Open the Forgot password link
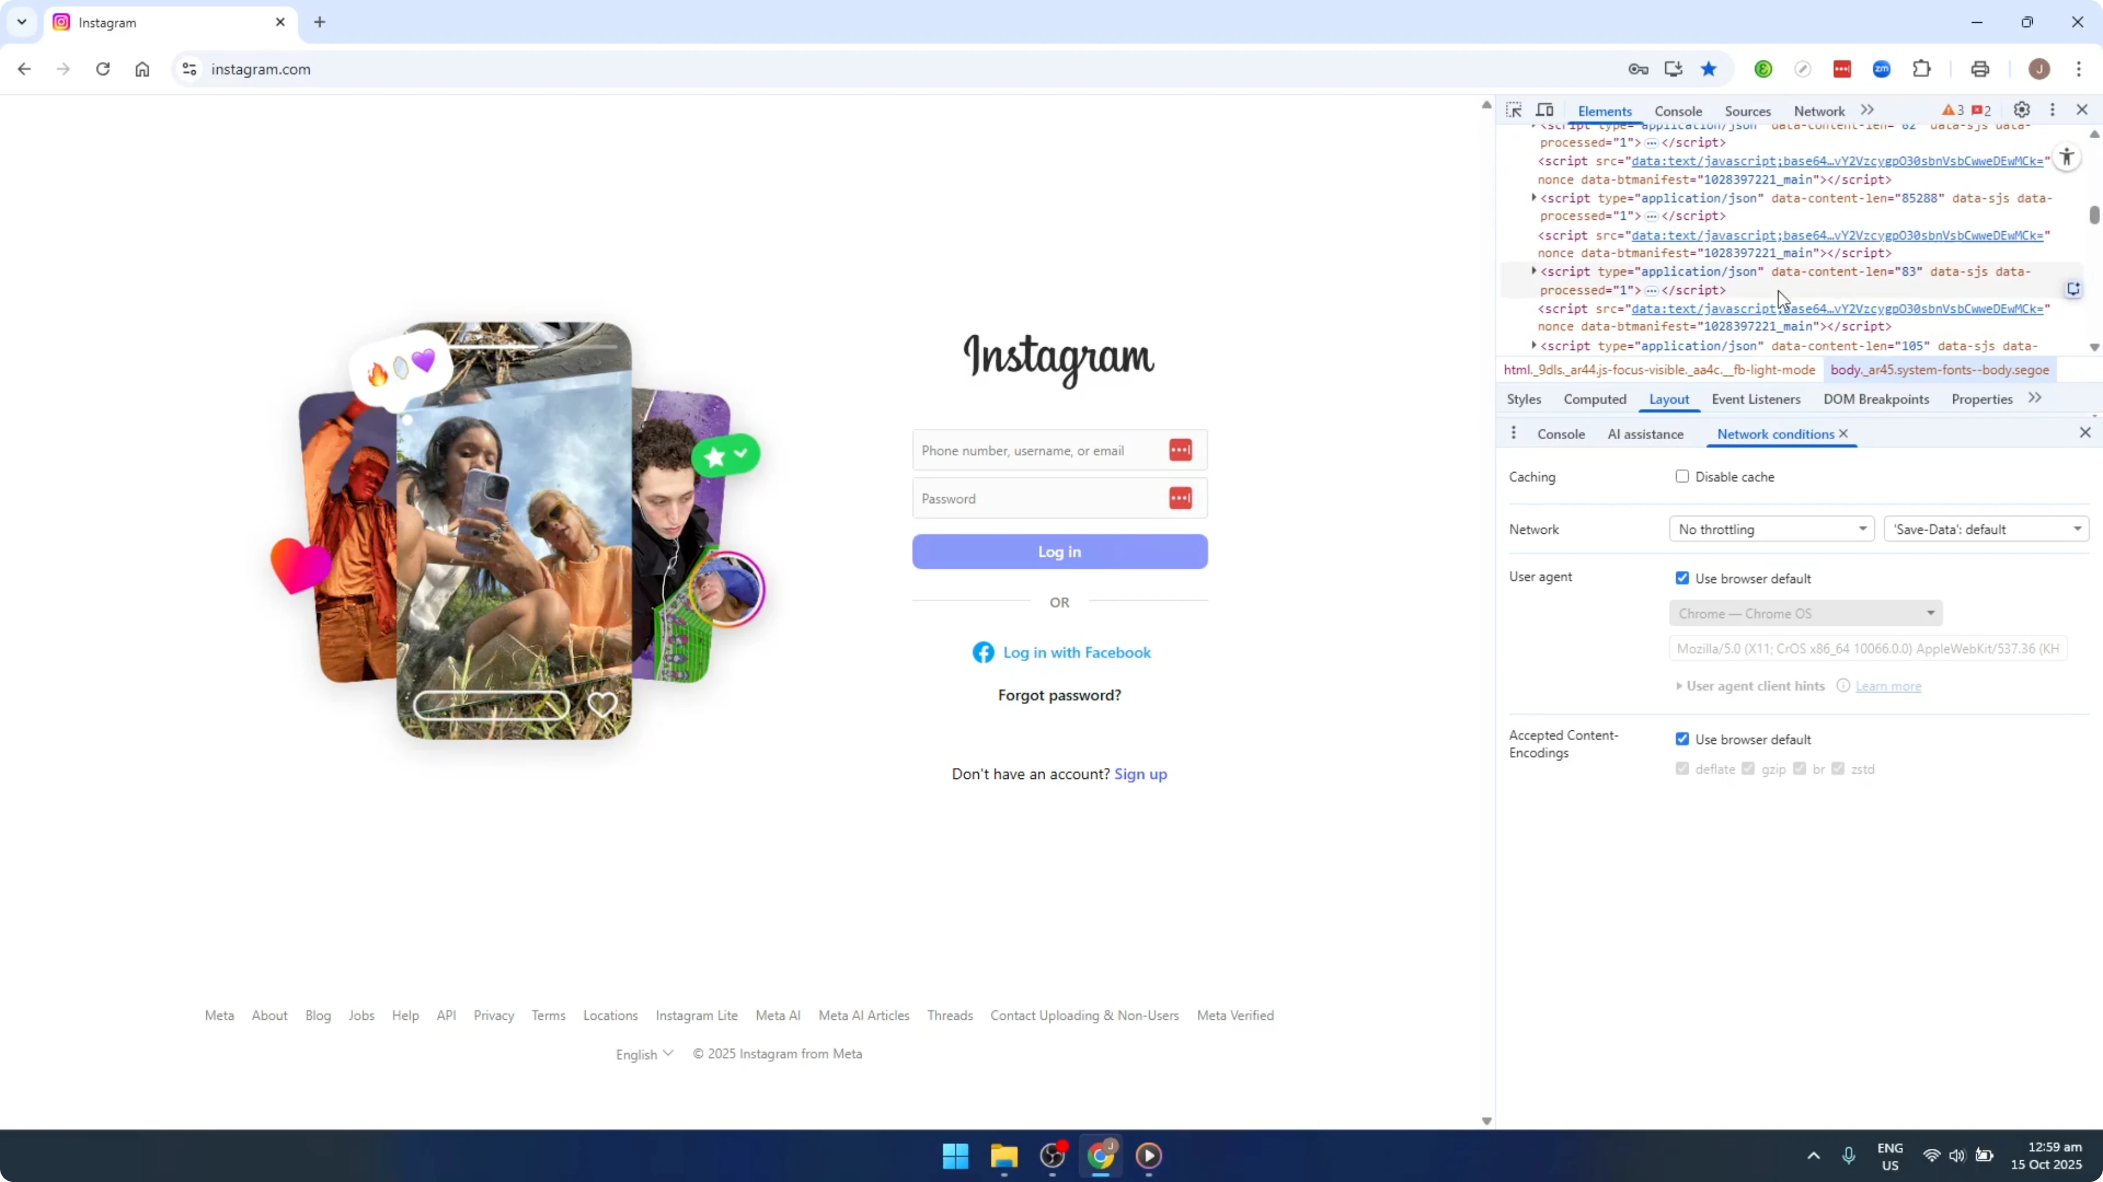Screen dimensions: 2103x1182 click(x=1059, y=694)
